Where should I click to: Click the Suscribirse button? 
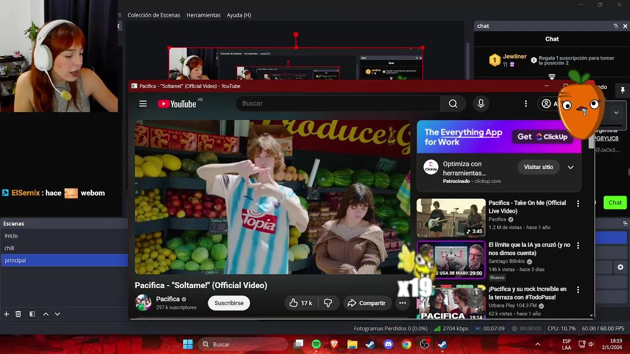[x=229, y=303]
